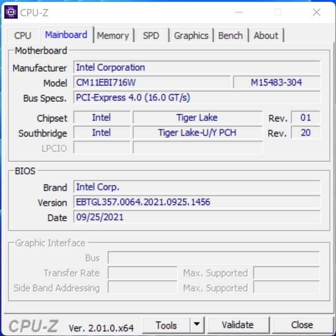Viewport: 336px width, 336px height.
Task: Click the Chipset vendor Intel field
Action: coord(102,118)
